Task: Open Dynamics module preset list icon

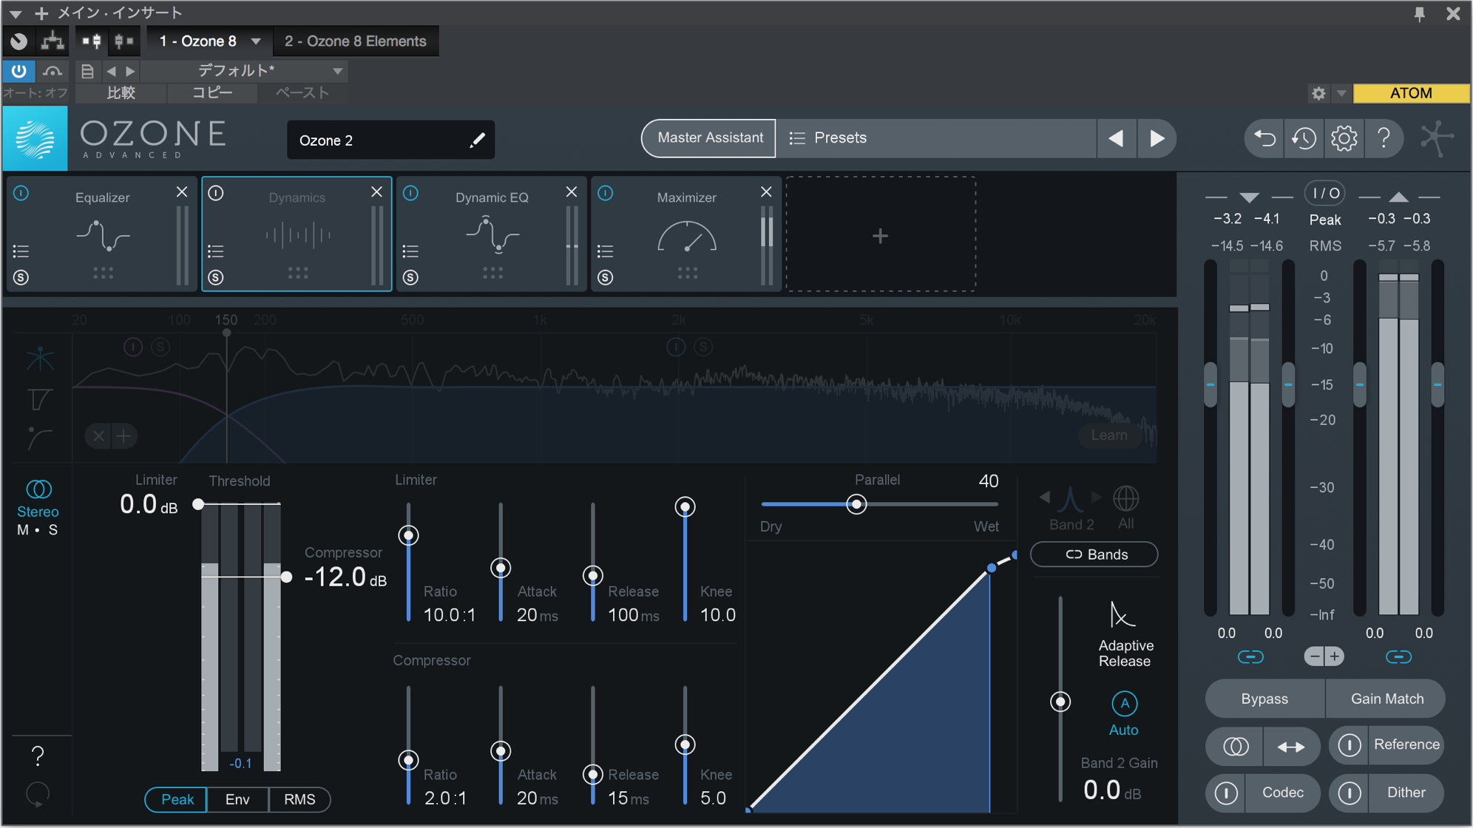Action: [x=215, y=251]
